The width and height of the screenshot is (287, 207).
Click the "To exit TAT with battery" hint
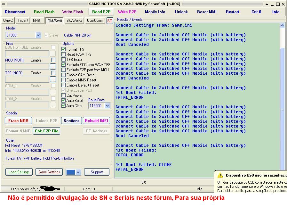tap(40, 158)
